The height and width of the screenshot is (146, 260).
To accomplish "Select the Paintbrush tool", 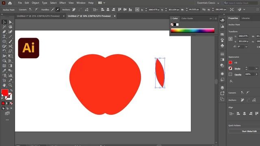I will [x=10, y=41].
